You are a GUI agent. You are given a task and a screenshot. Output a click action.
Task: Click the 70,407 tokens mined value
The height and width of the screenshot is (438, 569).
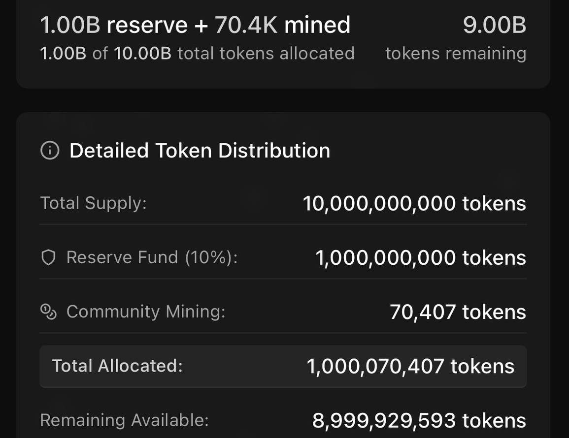coord(458,312)
